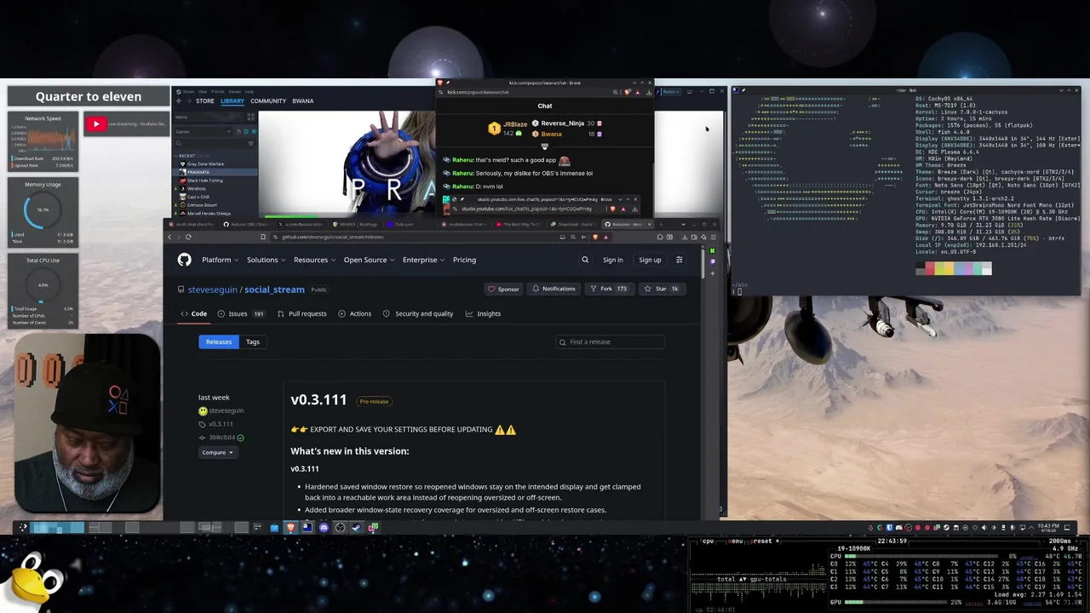Click the Brave shield icon in GitHub window
Image resolution: width=1090 pixels, height=613 pixels.
point(595,237)
